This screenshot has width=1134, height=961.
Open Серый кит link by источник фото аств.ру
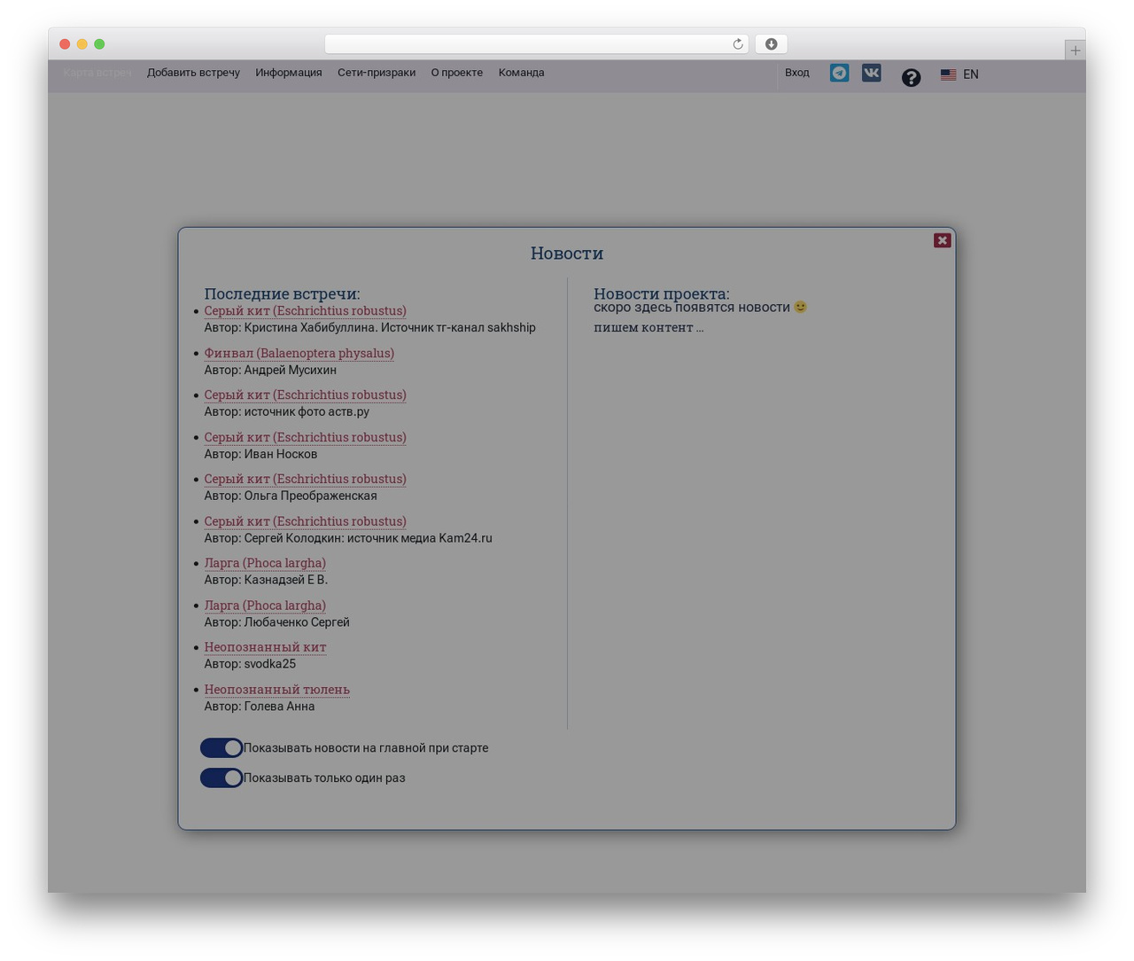coord(305,395)
